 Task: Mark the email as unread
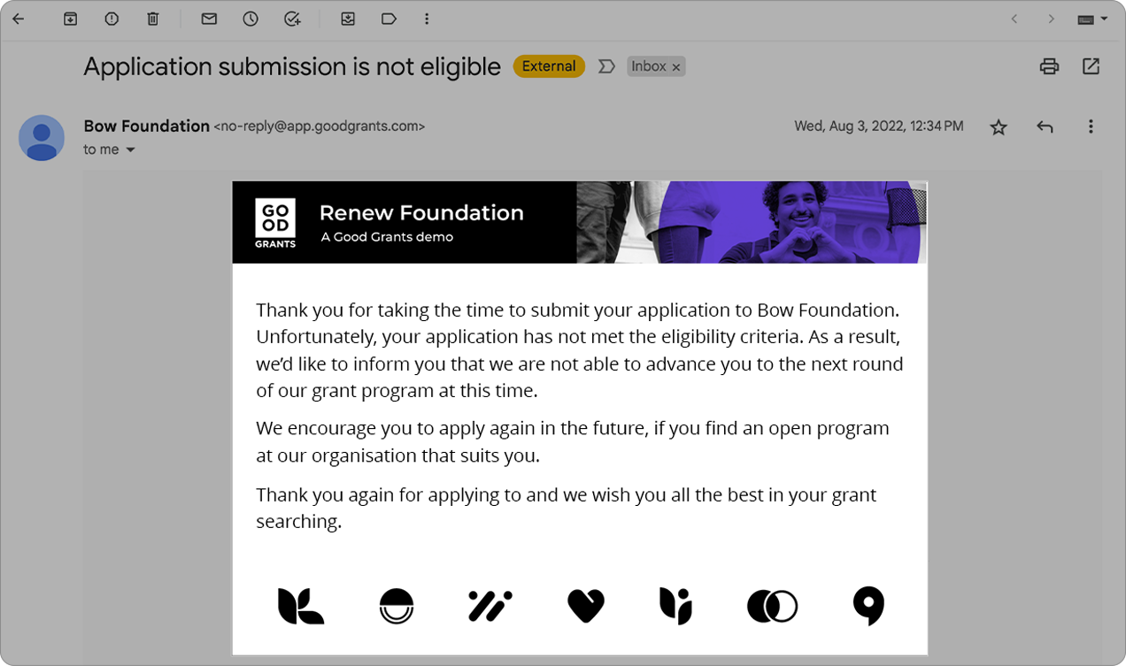(209, 19)
